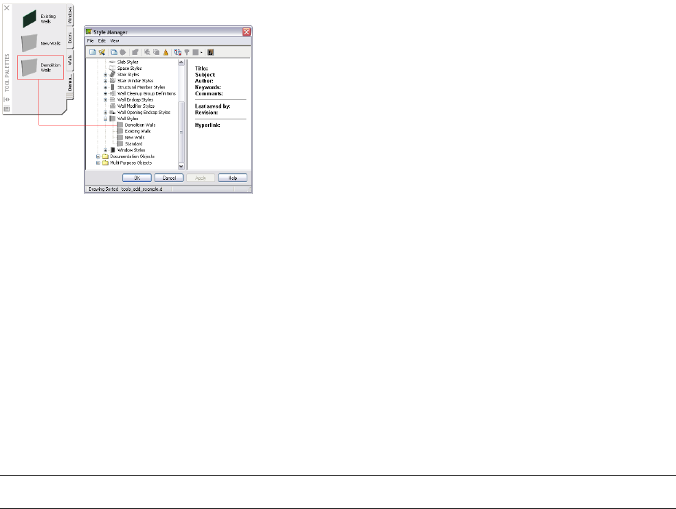This screenshot has width=676, height=509.
Task: Open the Tool Palettes properties menu icon
Action: (x=6, y=109)
